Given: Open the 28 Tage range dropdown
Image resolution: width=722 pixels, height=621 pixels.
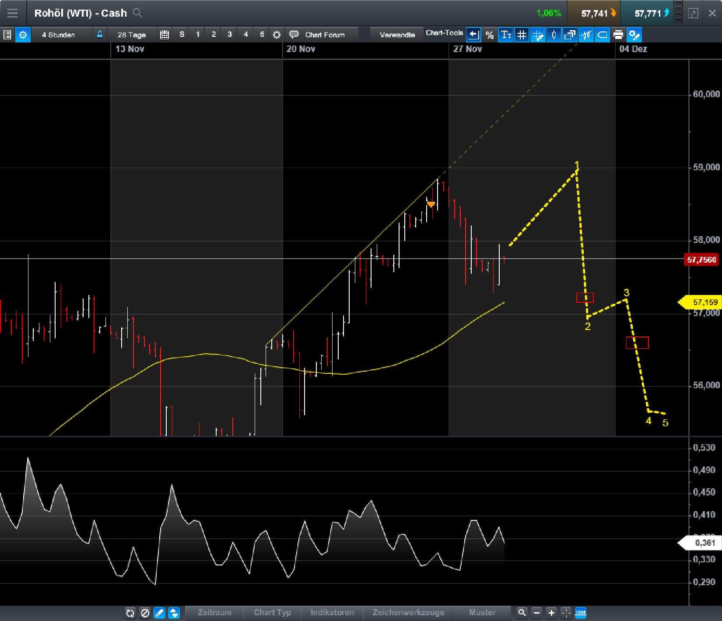Looking at the screenshot, I should click(x=132, y=35).
